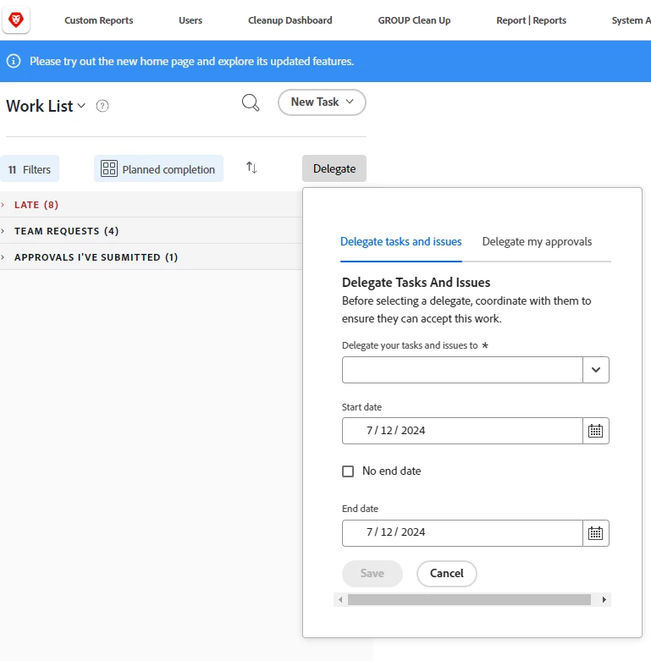The height and width of the screenshot is (661, 651).
Task: Open the End date calendar picker
Action: (595, 533)
